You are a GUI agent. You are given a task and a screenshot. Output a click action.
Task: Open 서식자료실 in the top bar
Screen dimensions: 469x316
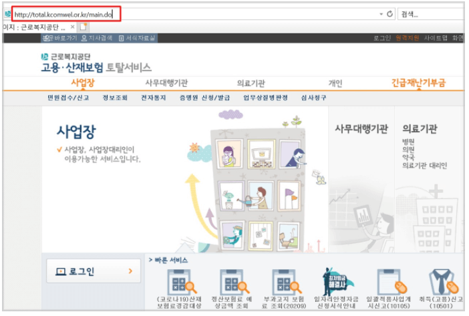pos(137,38)
